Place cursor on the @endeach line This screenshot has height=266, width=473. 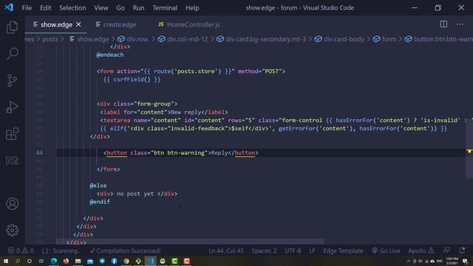click(x=110, y=55)
